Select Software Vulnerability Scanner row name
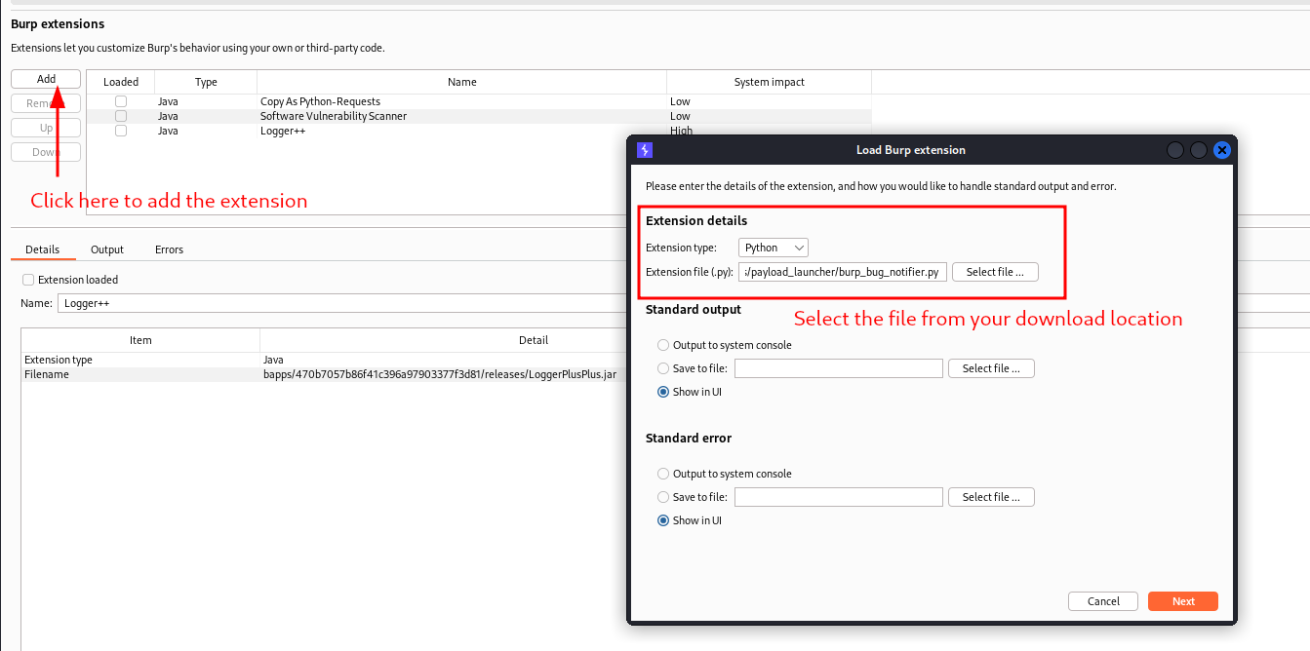 334,116
